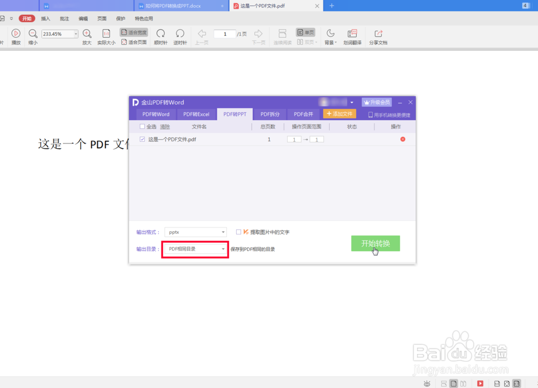Rotate the page clockwise
Screen dimensions: 538x388
(x=160, y=33)
